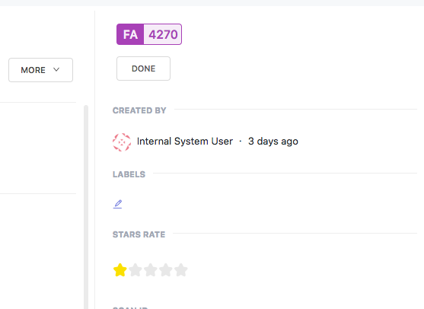Set rating to five stars
The height and width of the screenshot is (309, 424).
pos(181,270)
